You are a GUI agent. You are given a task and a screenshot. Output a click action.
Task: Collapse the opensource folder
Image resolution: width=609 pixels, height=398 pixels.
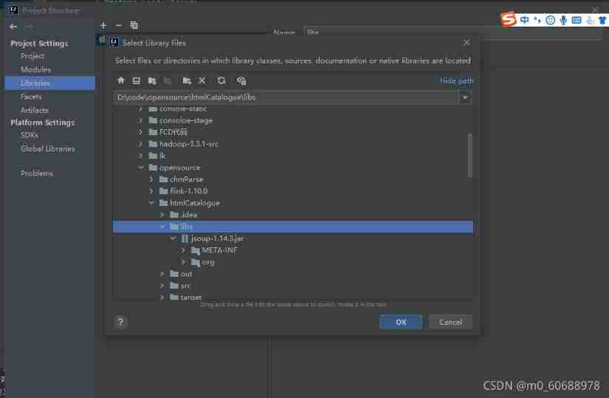pos(142,168)
